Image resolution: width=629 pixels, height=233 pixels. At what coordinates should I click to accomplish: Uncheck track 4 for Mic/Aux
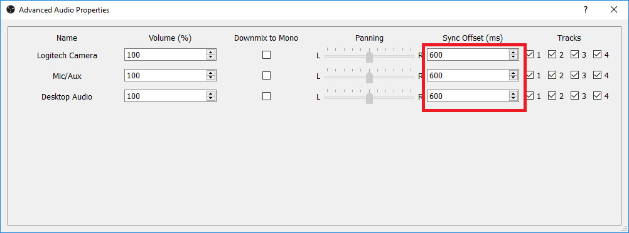pos(598,75)
